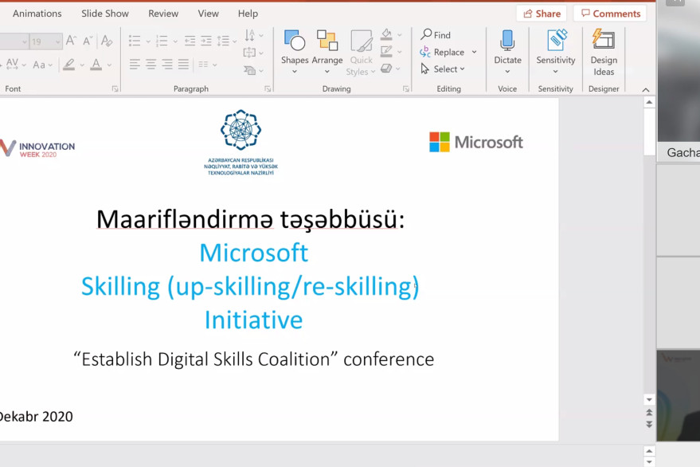The height and width of the screenshot is (467, 700).
Task: Click the text highlight color swatch
Action: (68, 65)
